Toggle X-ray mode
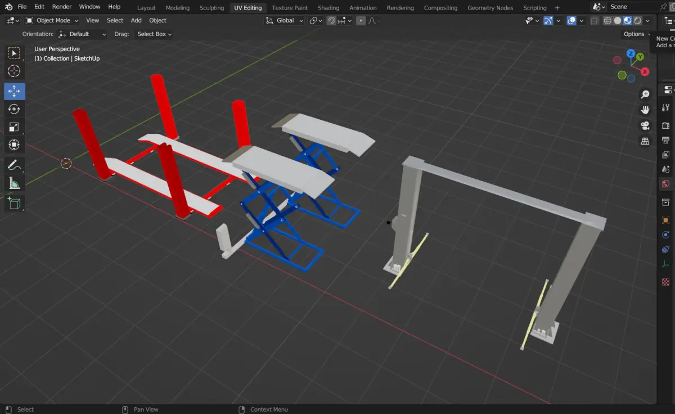Viewport: 675px width, 414px height. [595, 20]
